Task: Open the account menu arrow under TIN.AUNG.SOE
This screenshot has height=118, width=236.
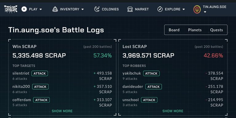Action: tap(205, 12)
